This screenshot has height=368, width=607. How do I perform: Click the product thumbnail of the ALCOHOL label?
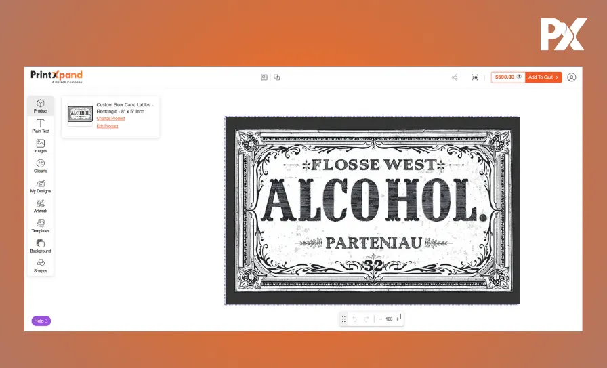pyautogui.click(x=80, y=114)
